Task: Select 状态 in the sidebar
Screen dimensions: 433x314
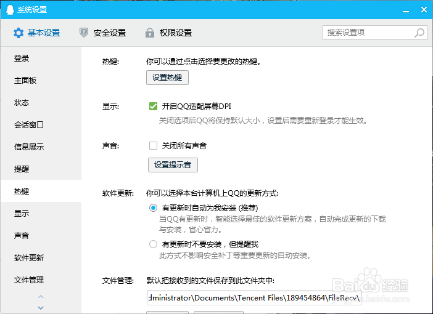Action: pos(41,103)
